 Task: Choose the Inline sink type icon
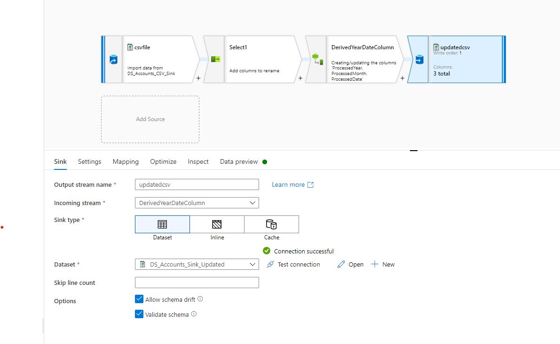(217, 224)
